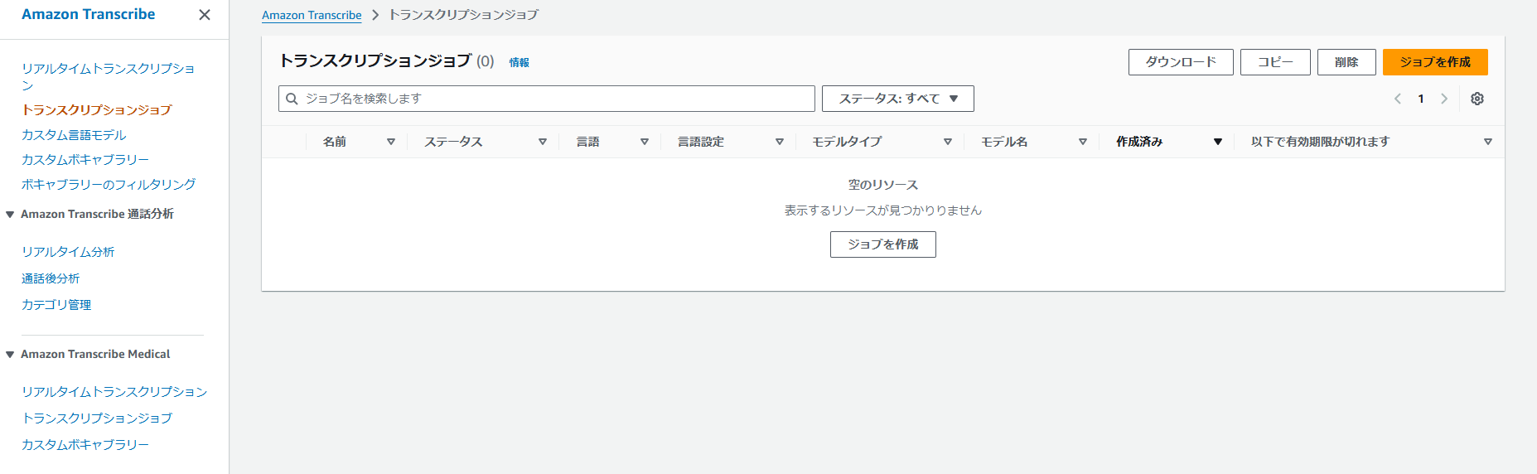Click the モデルタイプ column header text
The image size is (1537, 474).
click(x=847, y=142)
